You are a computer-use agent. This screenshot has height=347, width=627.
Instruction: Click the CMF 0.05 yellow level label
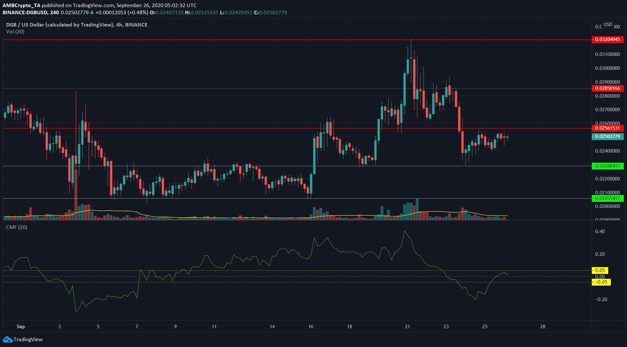point(600,270)
